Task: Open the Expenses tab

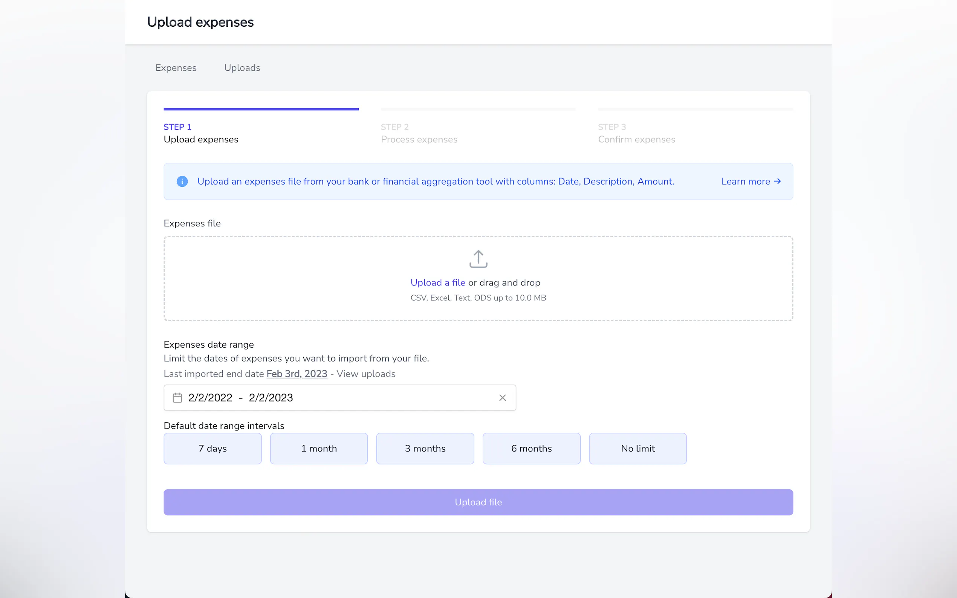Action: (176, 68)
